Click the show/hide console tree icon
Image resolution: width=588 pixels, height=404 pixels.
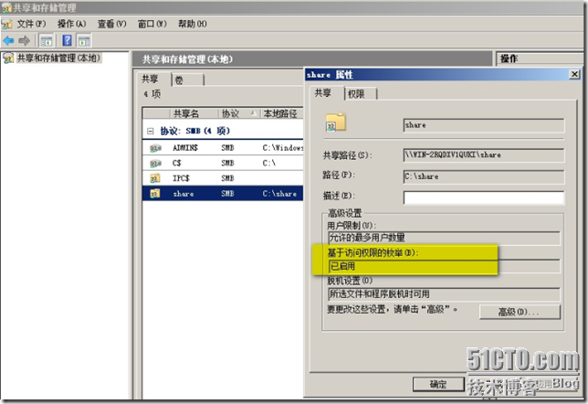46,40
